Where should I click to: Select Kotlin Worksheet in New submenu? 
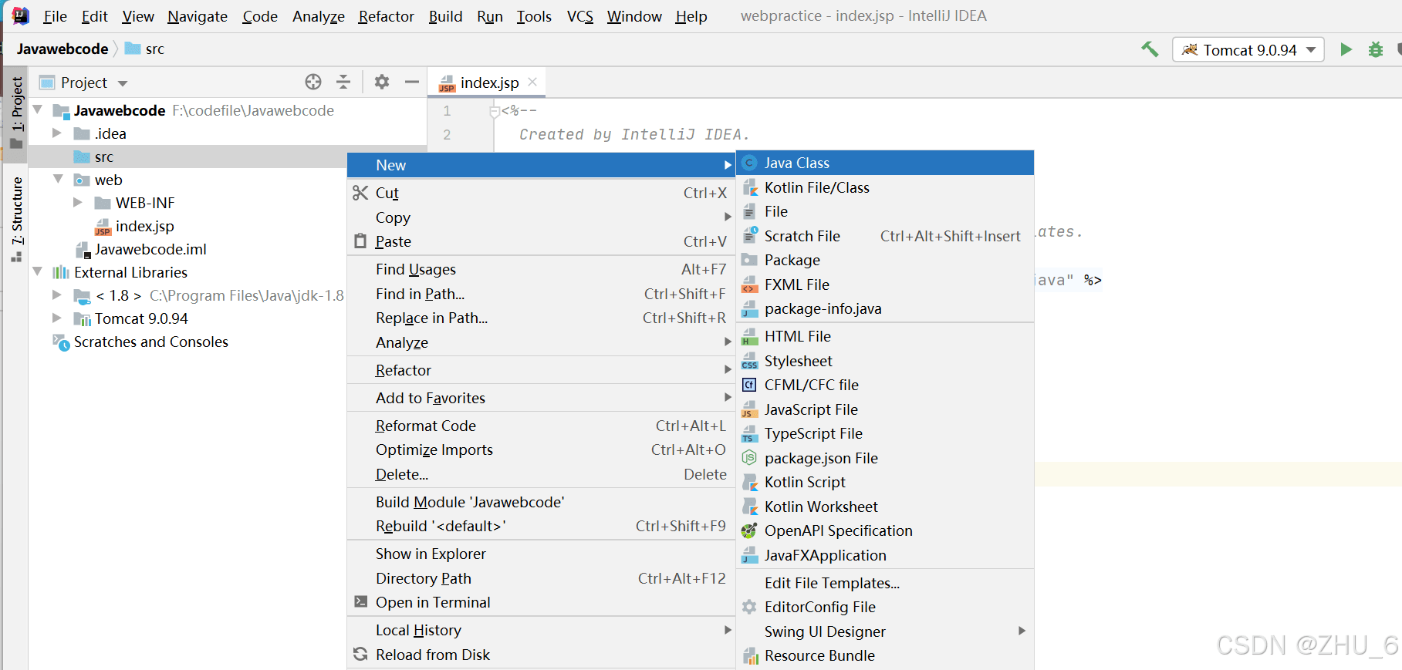[885, 507]
